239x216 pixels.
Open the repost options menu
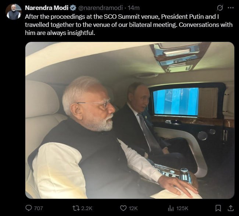tap(76, 208)
